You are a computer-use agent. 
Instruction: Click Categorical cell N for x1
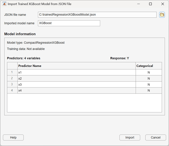tap(149, 72)
